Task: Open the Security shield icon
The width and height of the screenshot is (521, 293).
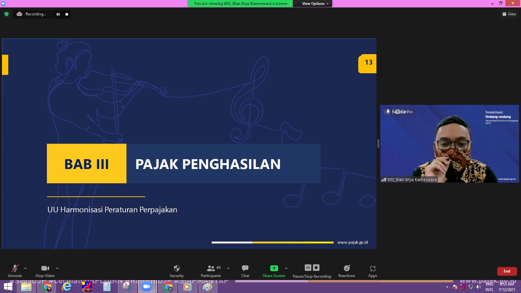Action: click(x=176, y=268)
